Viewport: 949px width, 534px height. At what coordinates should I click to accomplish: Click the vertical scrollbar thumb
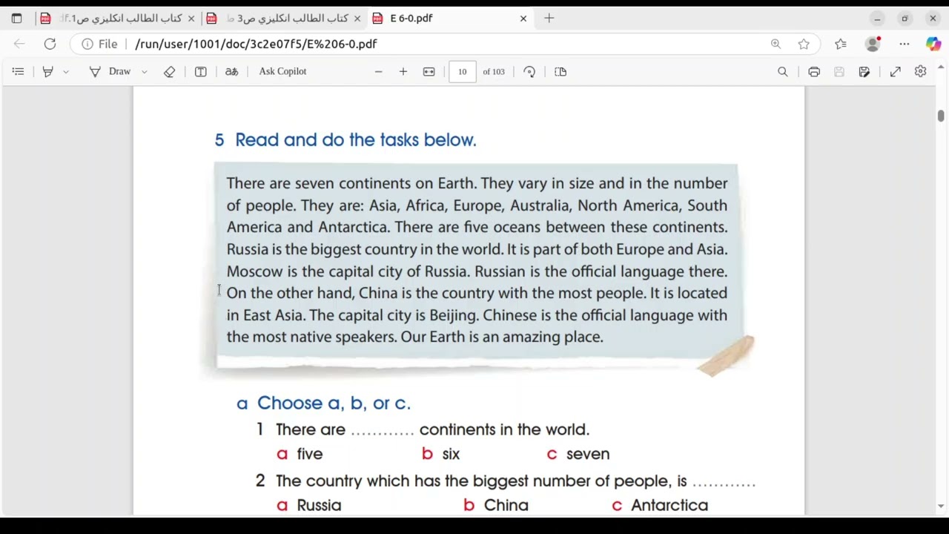pyautogui.click(x=941, y=116)
